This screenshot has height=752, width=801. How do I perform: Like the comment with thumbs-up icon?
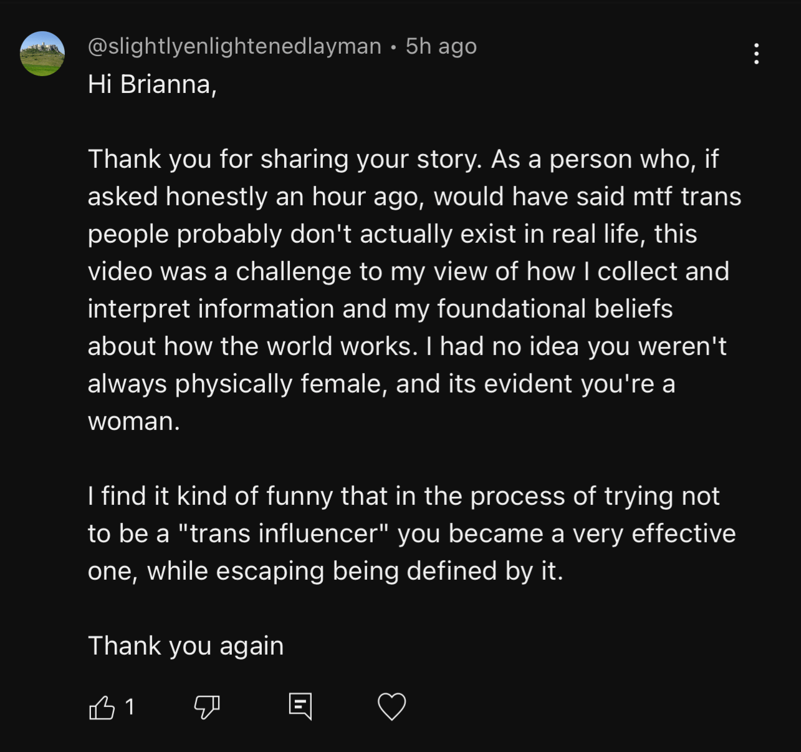pyautogui.click(x=102, y=707)
